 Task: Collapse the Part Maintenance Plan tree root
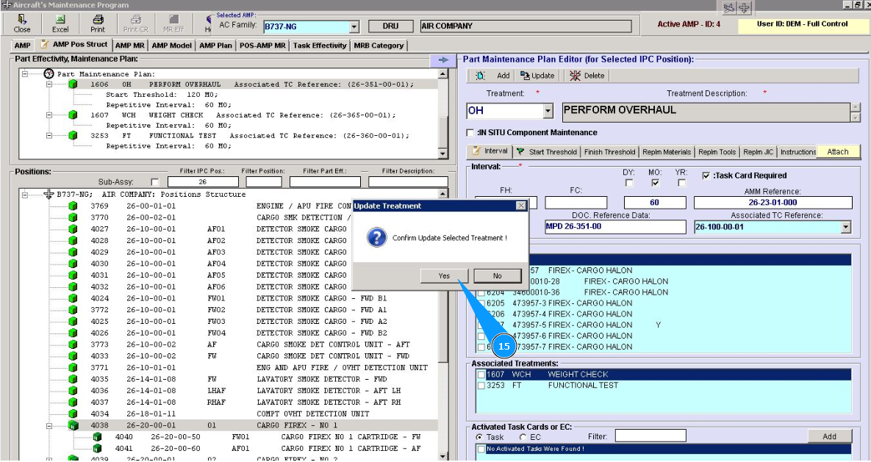pos(24,73)
